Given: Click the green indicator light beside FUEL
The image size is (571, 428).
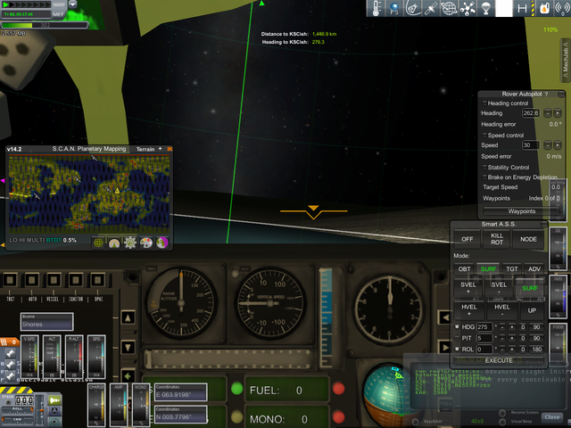Looking at the screenshot, I should (x=236, y=389).
